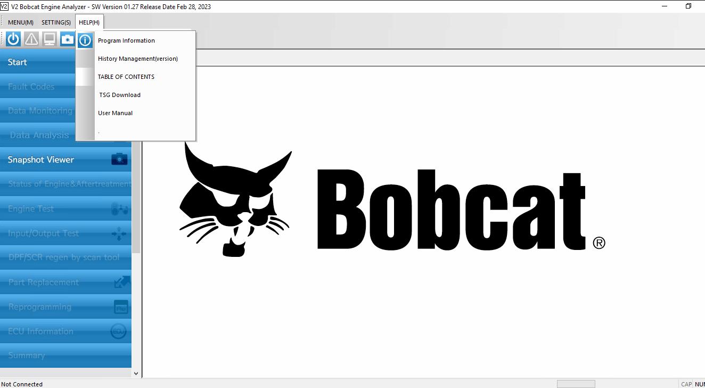Click the info icon beside Program Information

(x=85, y=40)
